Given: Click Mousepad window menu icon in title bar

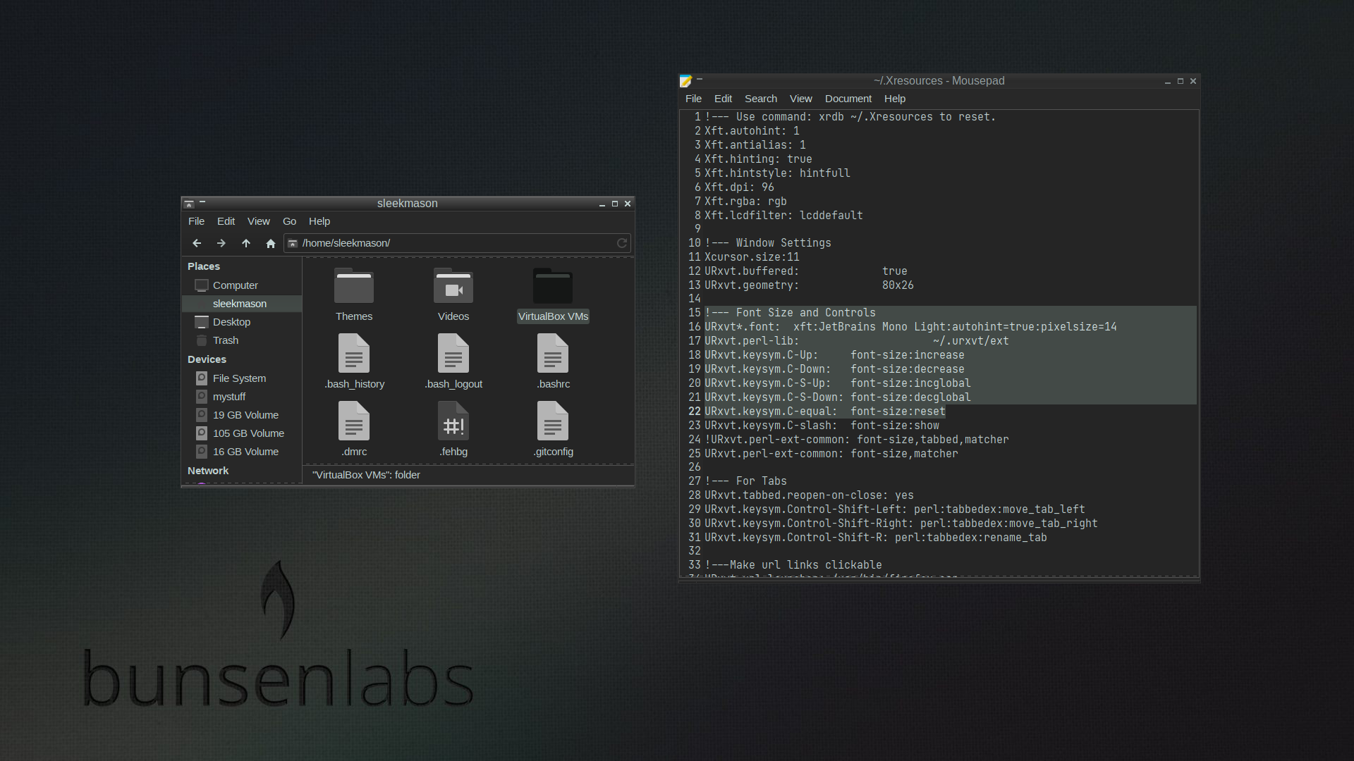Looking at the screenshot, I should coord(685,81).
